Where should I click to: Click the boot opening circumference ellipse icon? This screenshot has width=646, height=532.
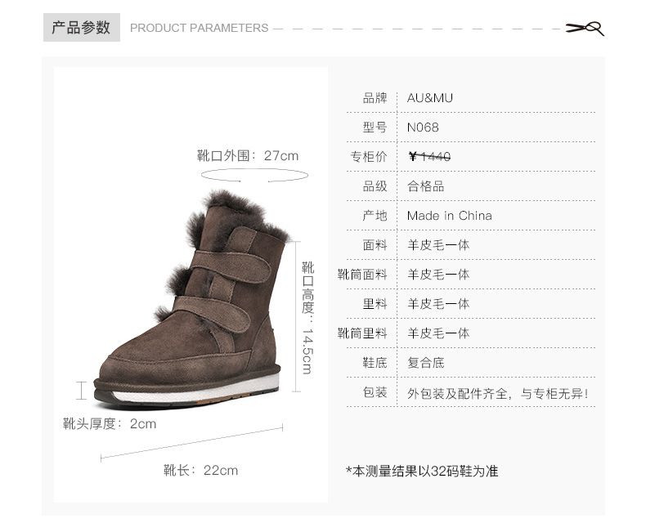[x=254, y=175]
